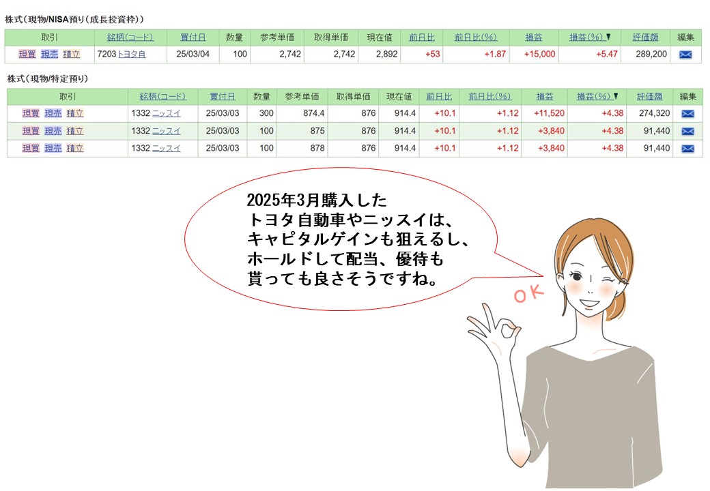Click 現買 in the Nissui 878 price row
710x491 pixels.
[x=31, y=148]
